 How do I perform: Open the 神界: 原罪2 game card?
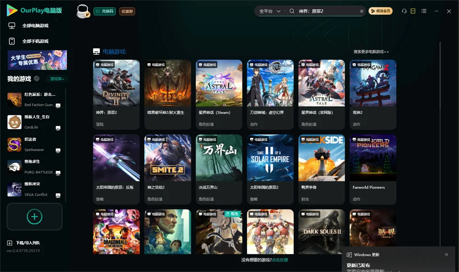[116, 95]
